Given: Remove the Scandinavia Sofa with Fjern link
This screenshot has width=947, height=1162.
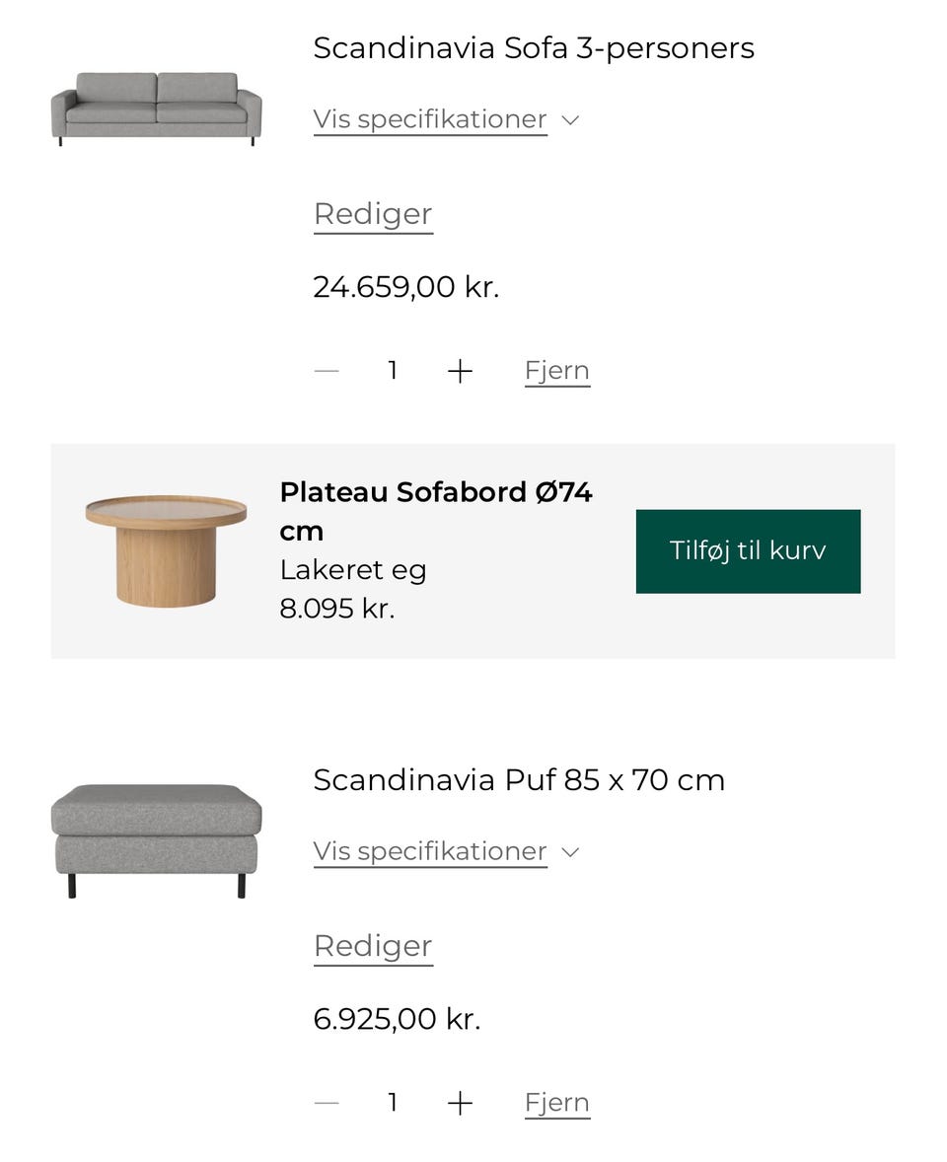Looking at the screenshot, I should [x=556, y=370].
